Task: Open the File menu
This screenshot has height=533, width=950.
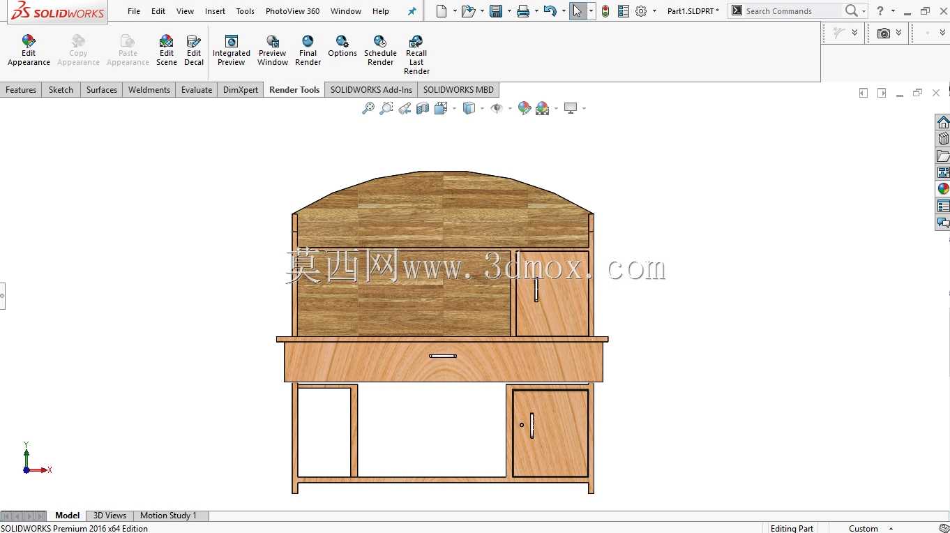Action: 134,11
